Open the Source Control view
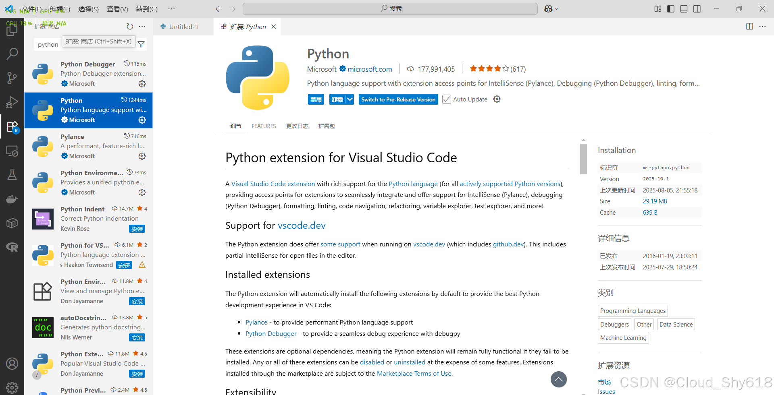The image size is (774, 395). [12, 78]
